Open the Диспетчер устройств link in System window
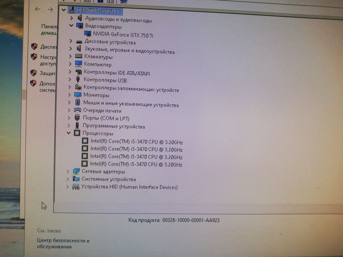 49,47
